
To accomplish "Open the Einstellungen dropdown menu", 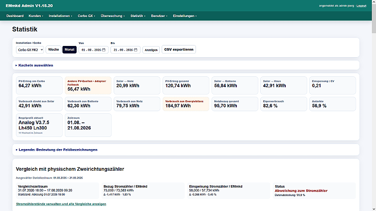I will (x=185, y=16).
